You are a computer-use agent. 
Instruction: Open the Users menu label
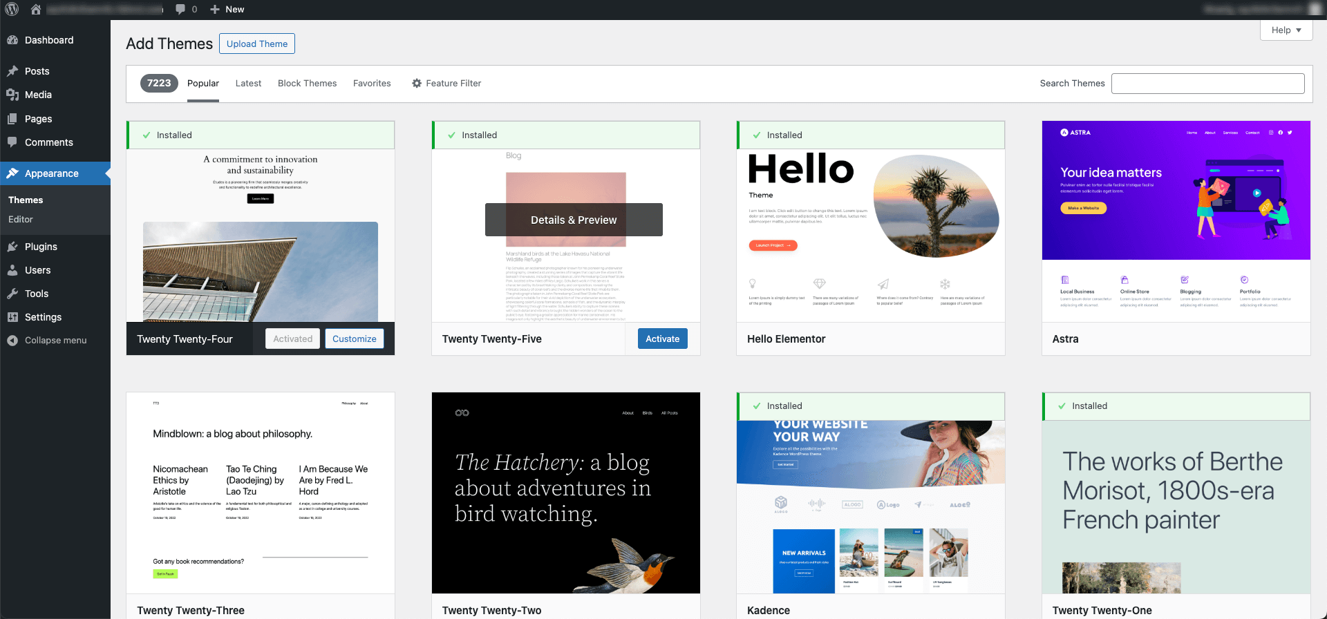38,270
